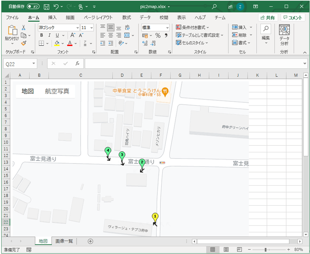Toggle Italic formatting
Image resolution: width=310 pixels, height=254 pixels.
[49, 35]
